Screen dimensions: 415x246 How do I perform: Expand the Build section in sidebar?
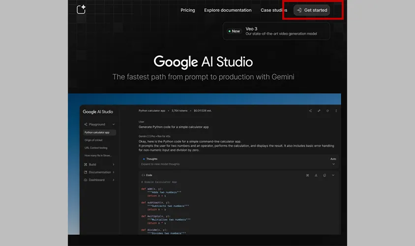(x=114, y=164)
